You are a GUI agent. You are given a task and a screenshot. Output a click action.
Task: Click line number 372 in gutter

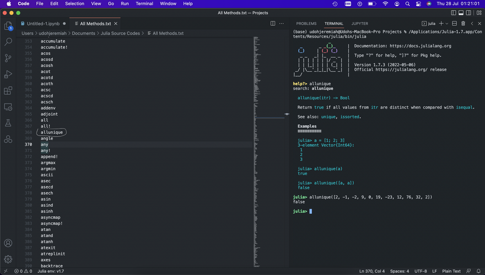[29, 157]
